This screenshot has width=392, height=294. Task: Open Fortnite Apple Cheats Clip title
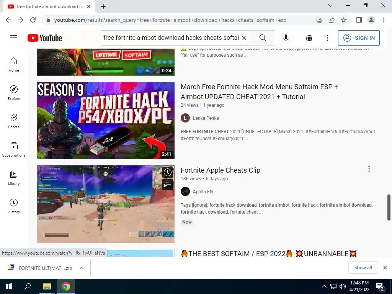pos(220,170)
